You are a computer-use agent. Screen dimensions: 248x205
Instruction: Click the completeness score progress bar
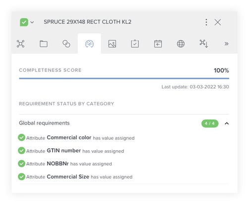coord(124,79)
